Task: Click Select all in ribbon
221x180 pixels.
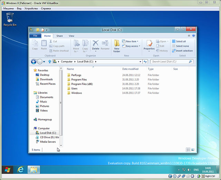Action: pos(179,41)
